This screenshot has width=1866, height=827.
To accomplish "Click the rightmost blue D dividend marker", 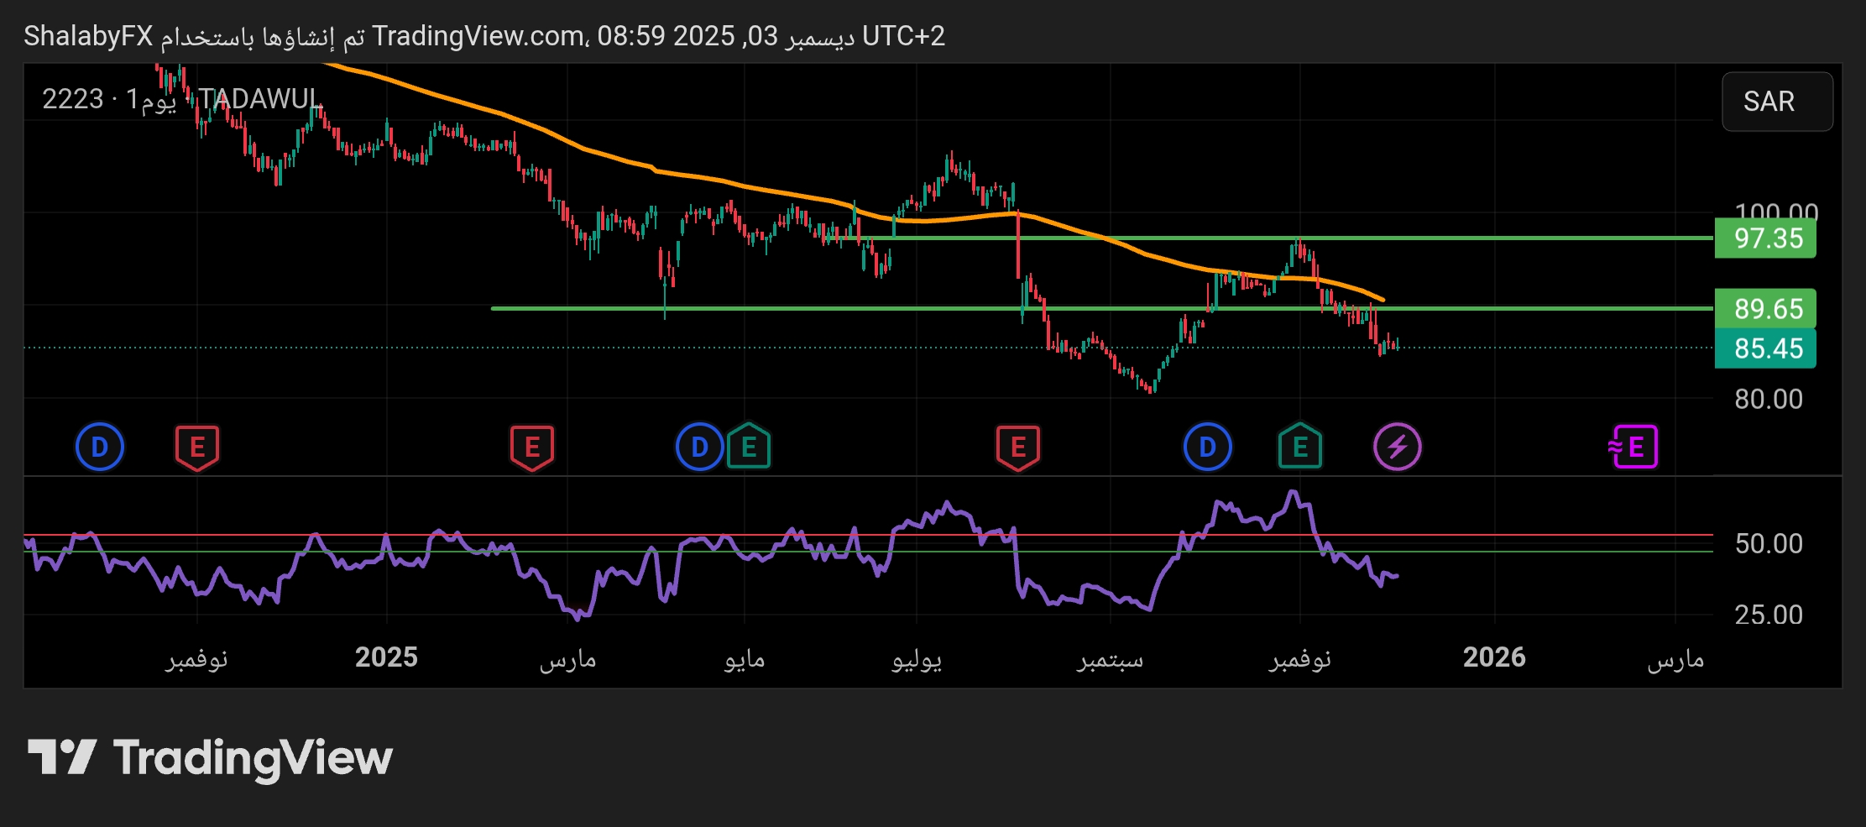I will (1207, 447).
